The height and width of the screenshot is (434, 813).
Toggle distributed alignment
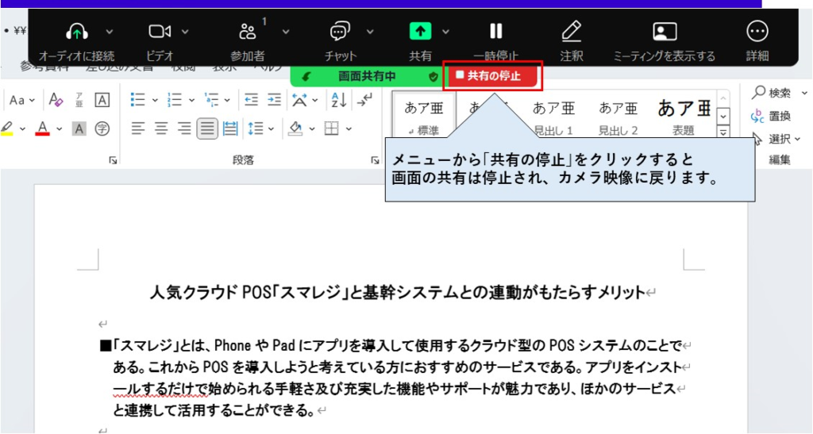point(230,129)
